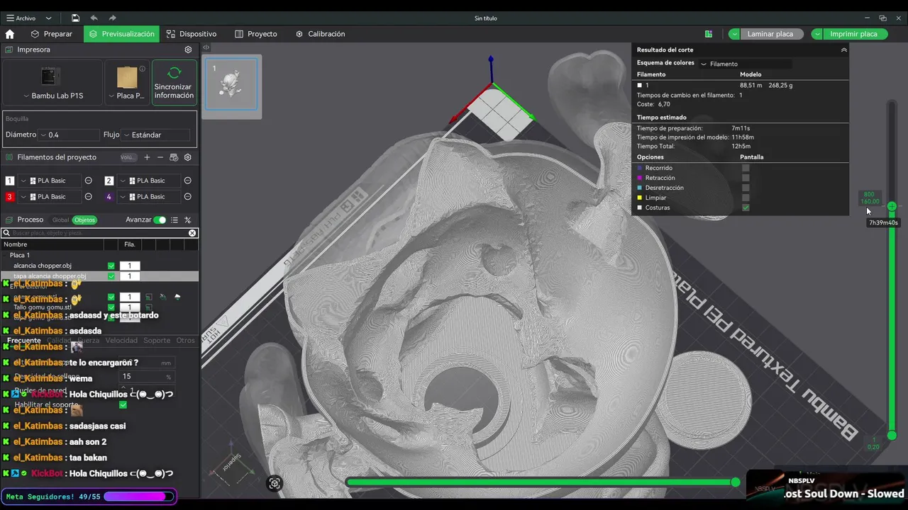Collapse the left sidebar arrow

tap(206, 47)
